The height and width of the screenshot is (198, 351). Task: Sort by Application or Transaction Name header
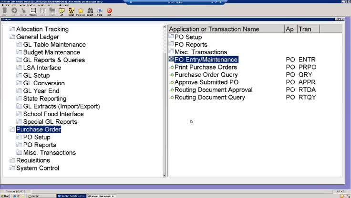pos(226,29)
